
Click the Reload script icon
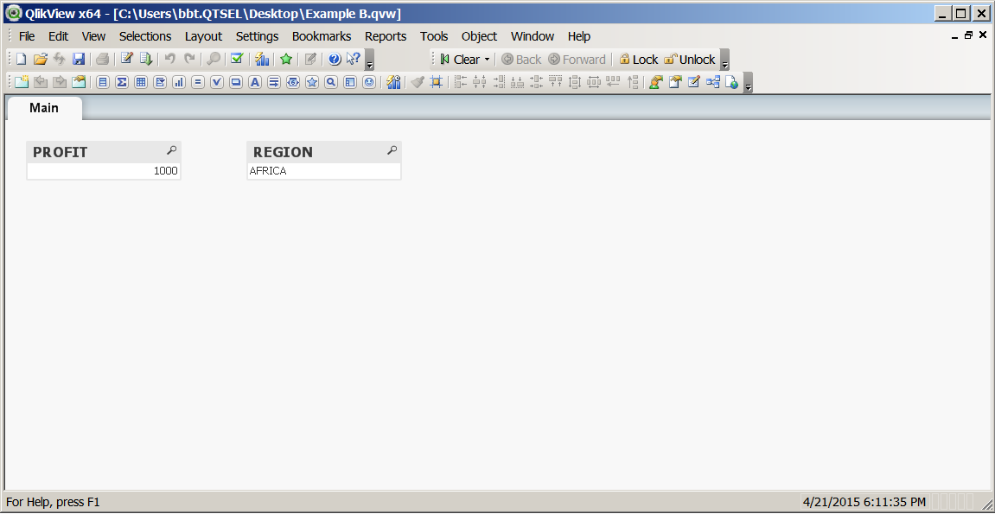tap(146, 59)
